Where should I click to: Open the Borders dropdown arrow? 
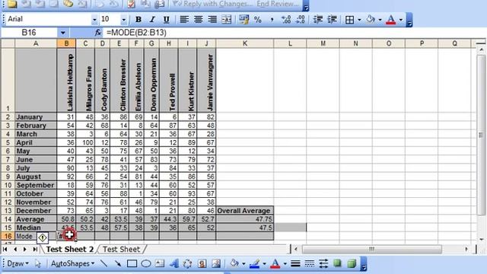pyautogui.click(x=359, y=20)
